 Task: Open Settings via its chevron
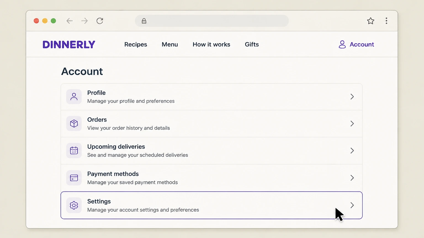click(x=352, y=205)
